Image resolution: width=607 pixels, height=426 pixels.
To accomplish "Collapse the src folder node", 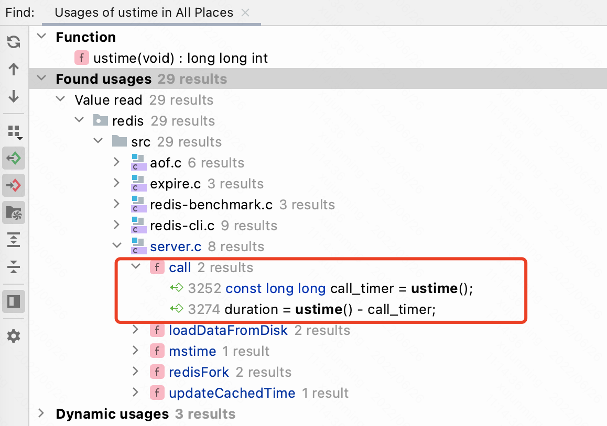I will pyautogui.click(x=99, y=141).
